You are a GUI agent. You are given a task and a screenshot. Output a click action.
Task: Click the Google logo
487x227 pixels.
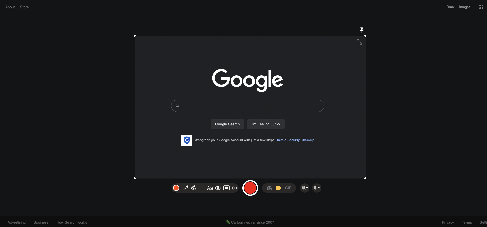point(247,80)
